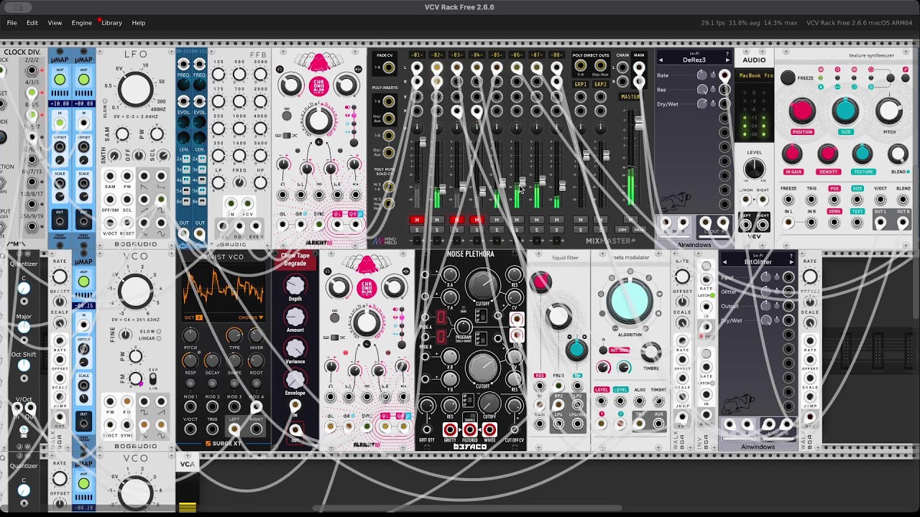The height and width of the screenshot is (517, 920).
Task: Open the BitGlitter effect name selector
Action: click(758, 262)
